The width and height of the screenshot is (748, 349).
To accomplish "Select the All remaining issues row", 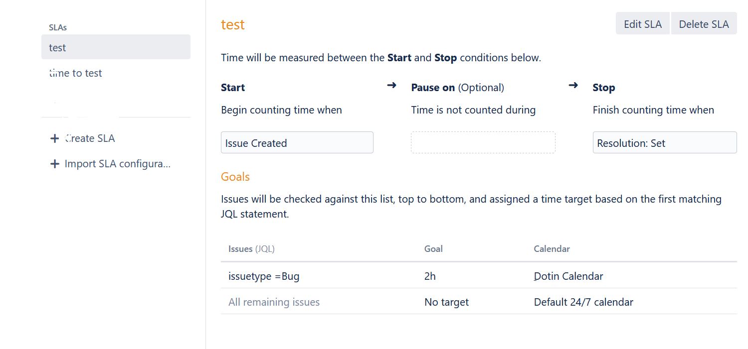I will (x=479, y=302).
